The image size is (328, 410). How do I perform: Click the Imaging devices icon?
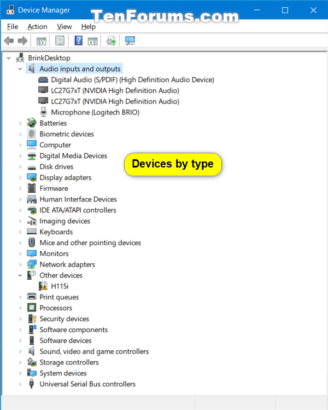[x=32, y=221]
